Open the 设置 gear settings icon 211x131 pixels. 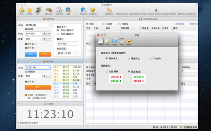click(68, 11)
